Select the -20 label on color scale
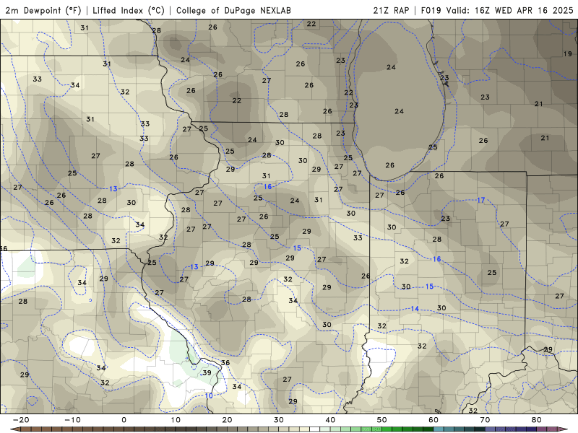 [21, 420]
